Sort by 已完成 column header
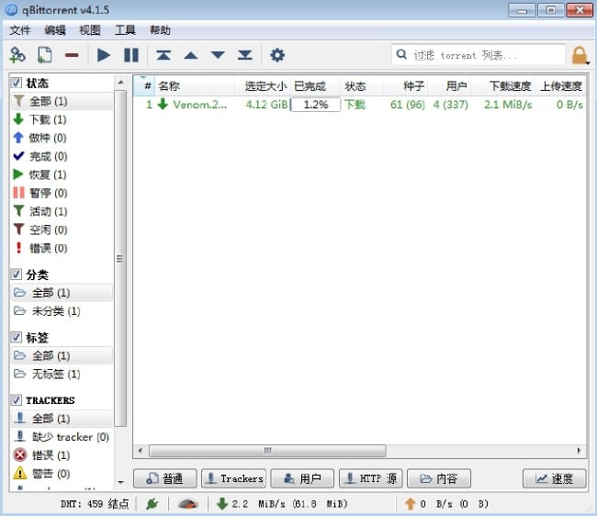The image size is (597, 516). tap(316, 86)
